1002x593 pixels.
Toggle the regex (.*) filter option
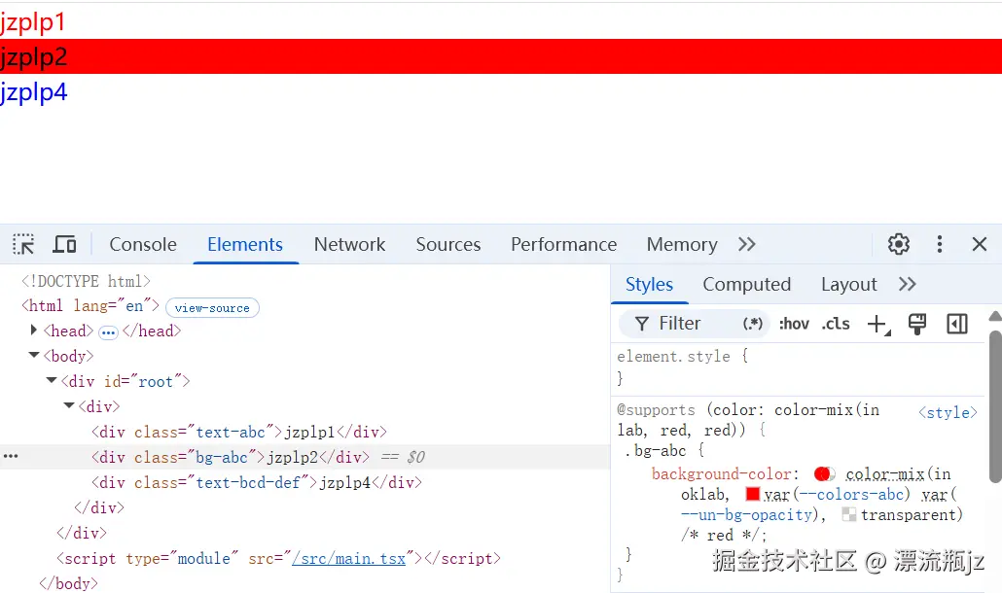[752, 324]
